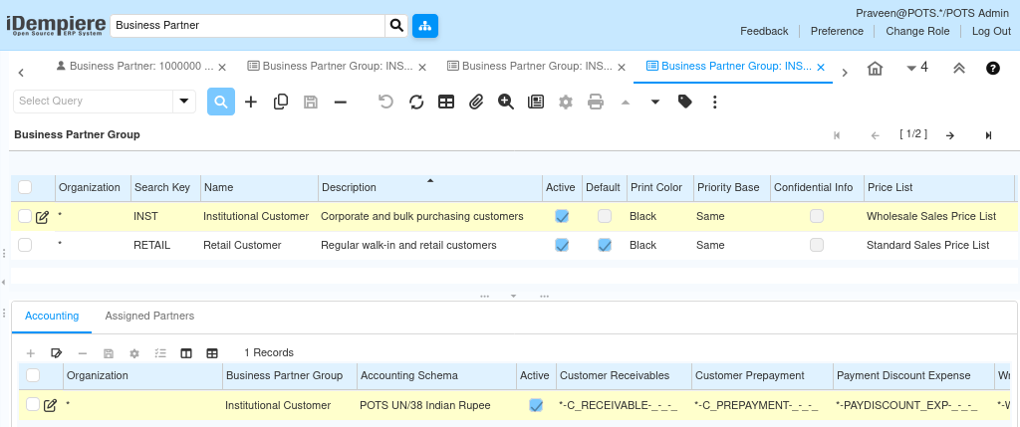
Task: Click the Accounting tab two-column form toggle icon
Action: [x=186, y=353]
